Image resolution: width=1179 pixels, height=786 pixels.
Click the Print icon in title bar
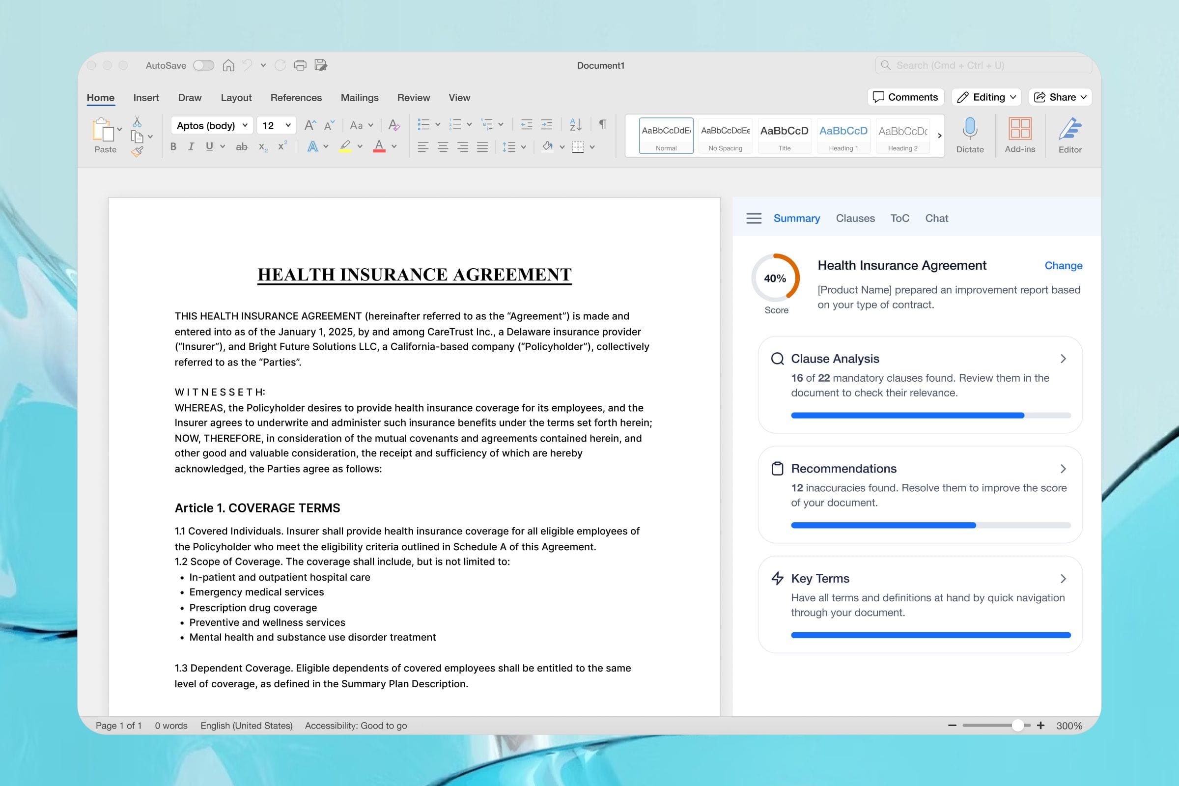tap(300, 65)
